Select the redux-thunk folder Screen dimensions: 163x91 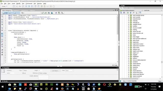click(136, 40)
